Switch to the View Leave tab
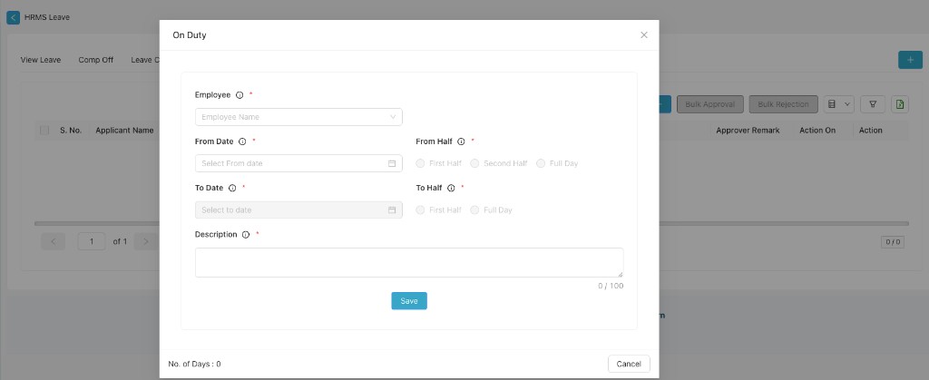 [x=40, y=60]
